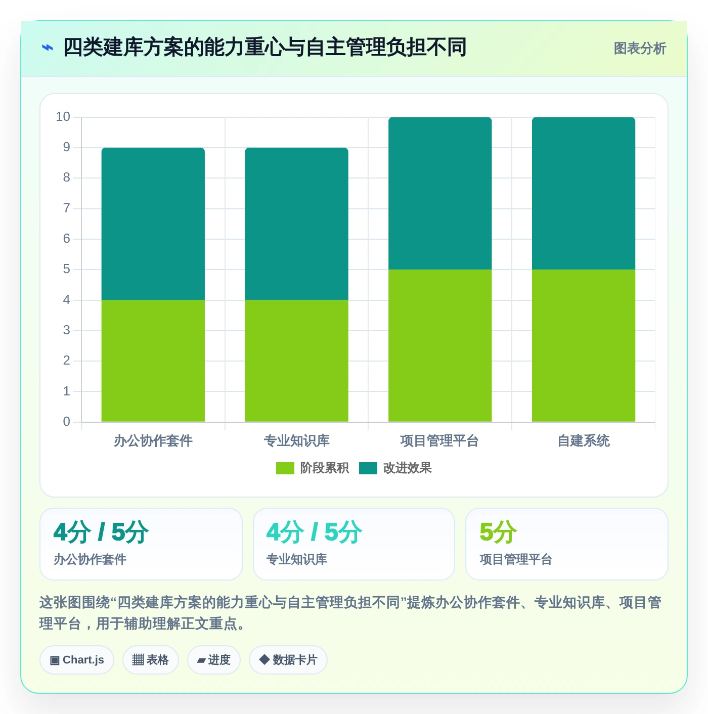The width and height of the screenshot is (708, 714).
Task: Click the 办公协作套件 x-axis label
Action: [x=153, y=441]
